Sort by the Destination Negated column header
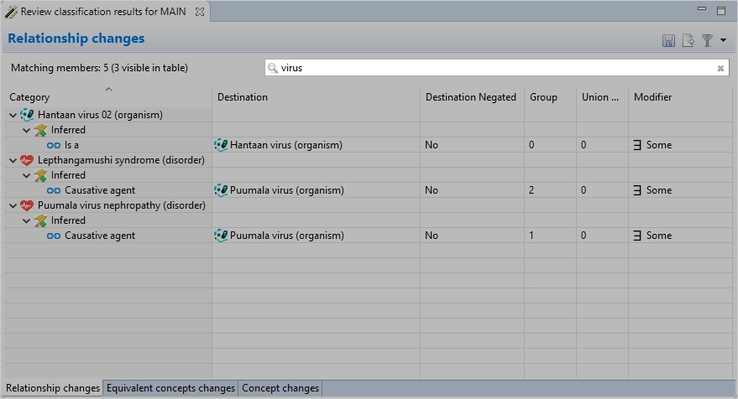Viewport: 738px width, 399px height. click(470, 97)
